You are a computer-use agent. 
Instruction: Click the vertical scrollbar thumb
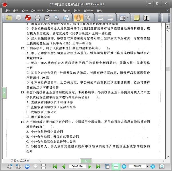168,69
